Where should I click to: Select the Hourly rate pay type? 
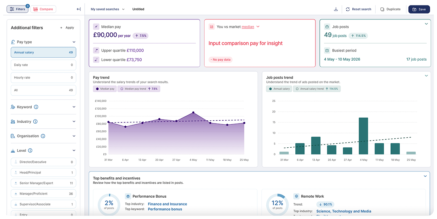pyautogui.click(x=43, y=78)
